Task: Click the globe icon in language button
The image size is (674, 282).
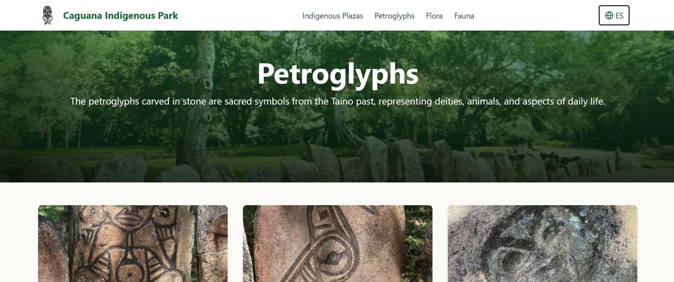Action: pos(609,15)
